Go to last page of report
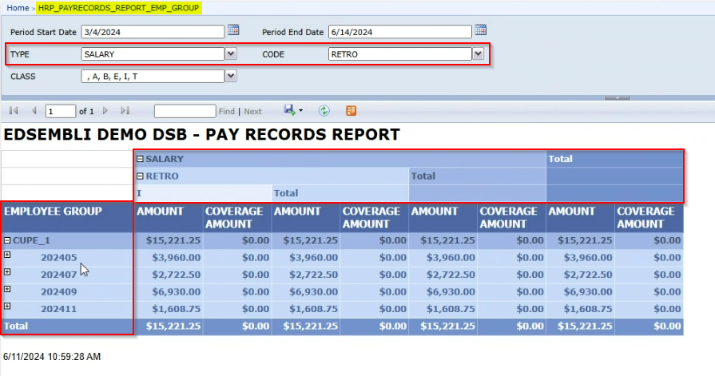 [125, 111]
